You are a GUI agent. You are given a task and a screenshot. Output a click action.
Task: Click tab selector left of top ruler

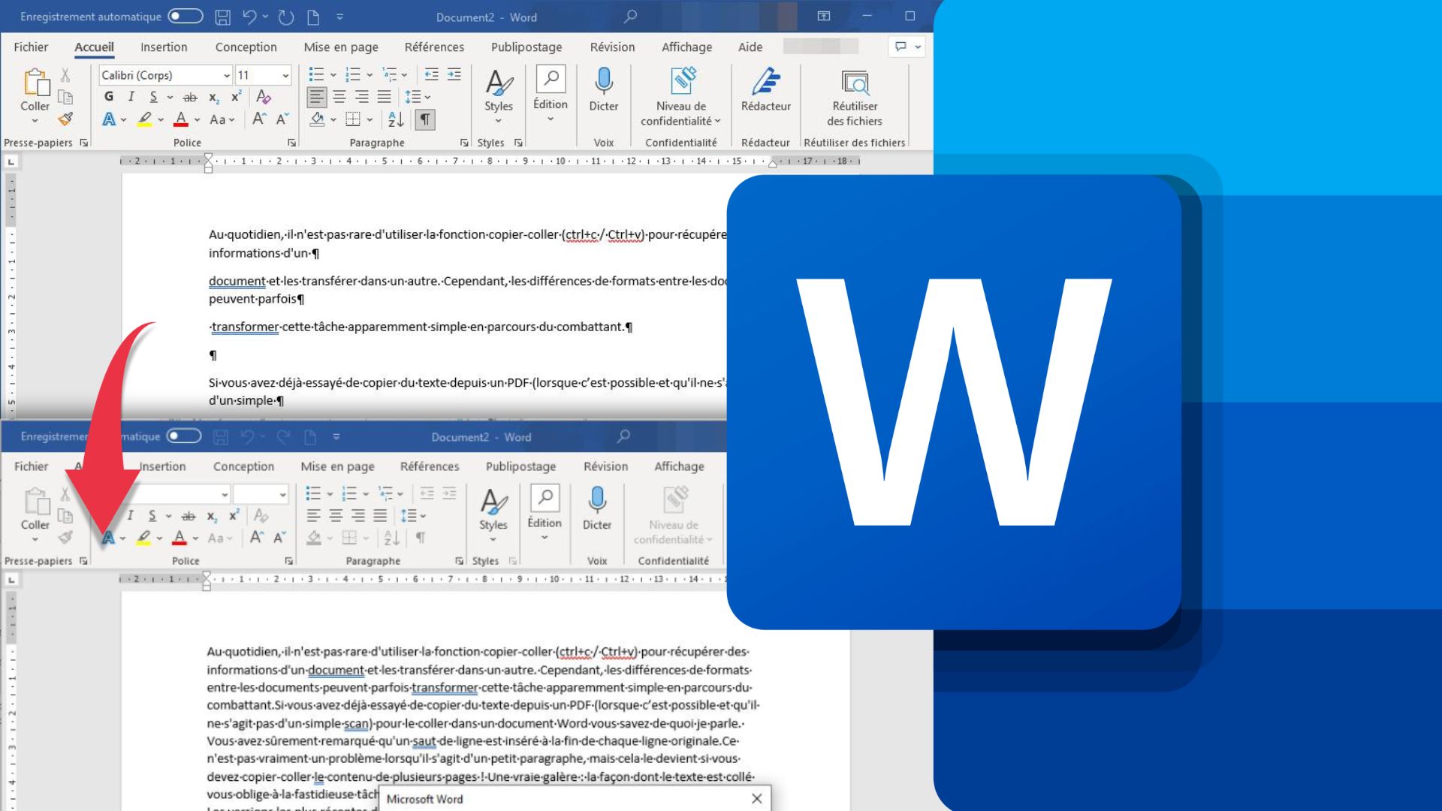click(11, 161)
